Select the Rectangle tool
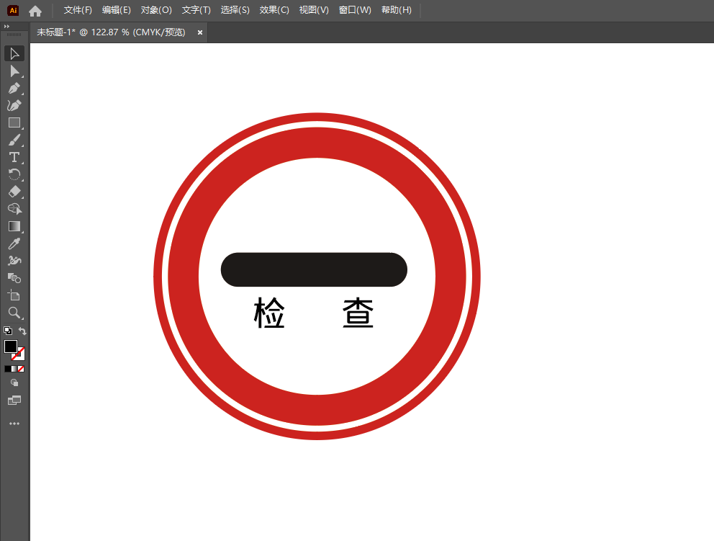Viewport: 714px width, 541px height. (14, 122)
